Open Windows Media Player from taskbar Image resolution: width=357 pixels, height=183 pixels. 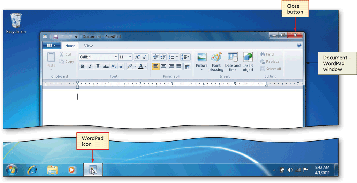[72, 170]
